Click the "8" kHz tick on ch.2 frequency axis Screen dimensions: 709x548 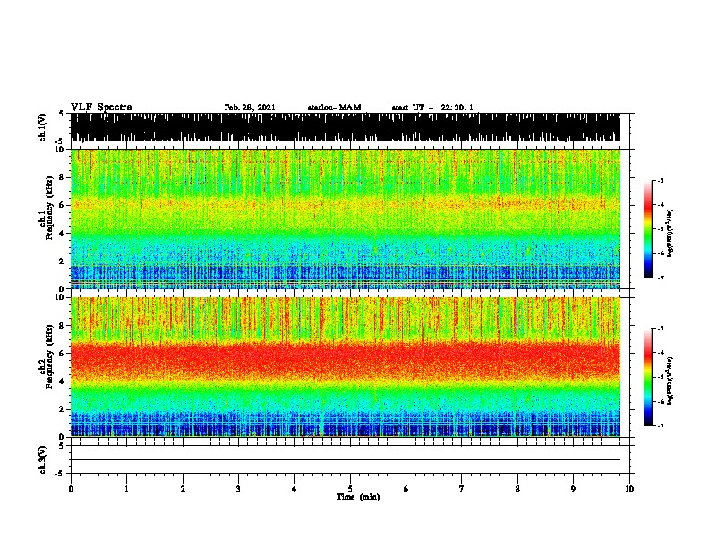[x=63, y=326]
